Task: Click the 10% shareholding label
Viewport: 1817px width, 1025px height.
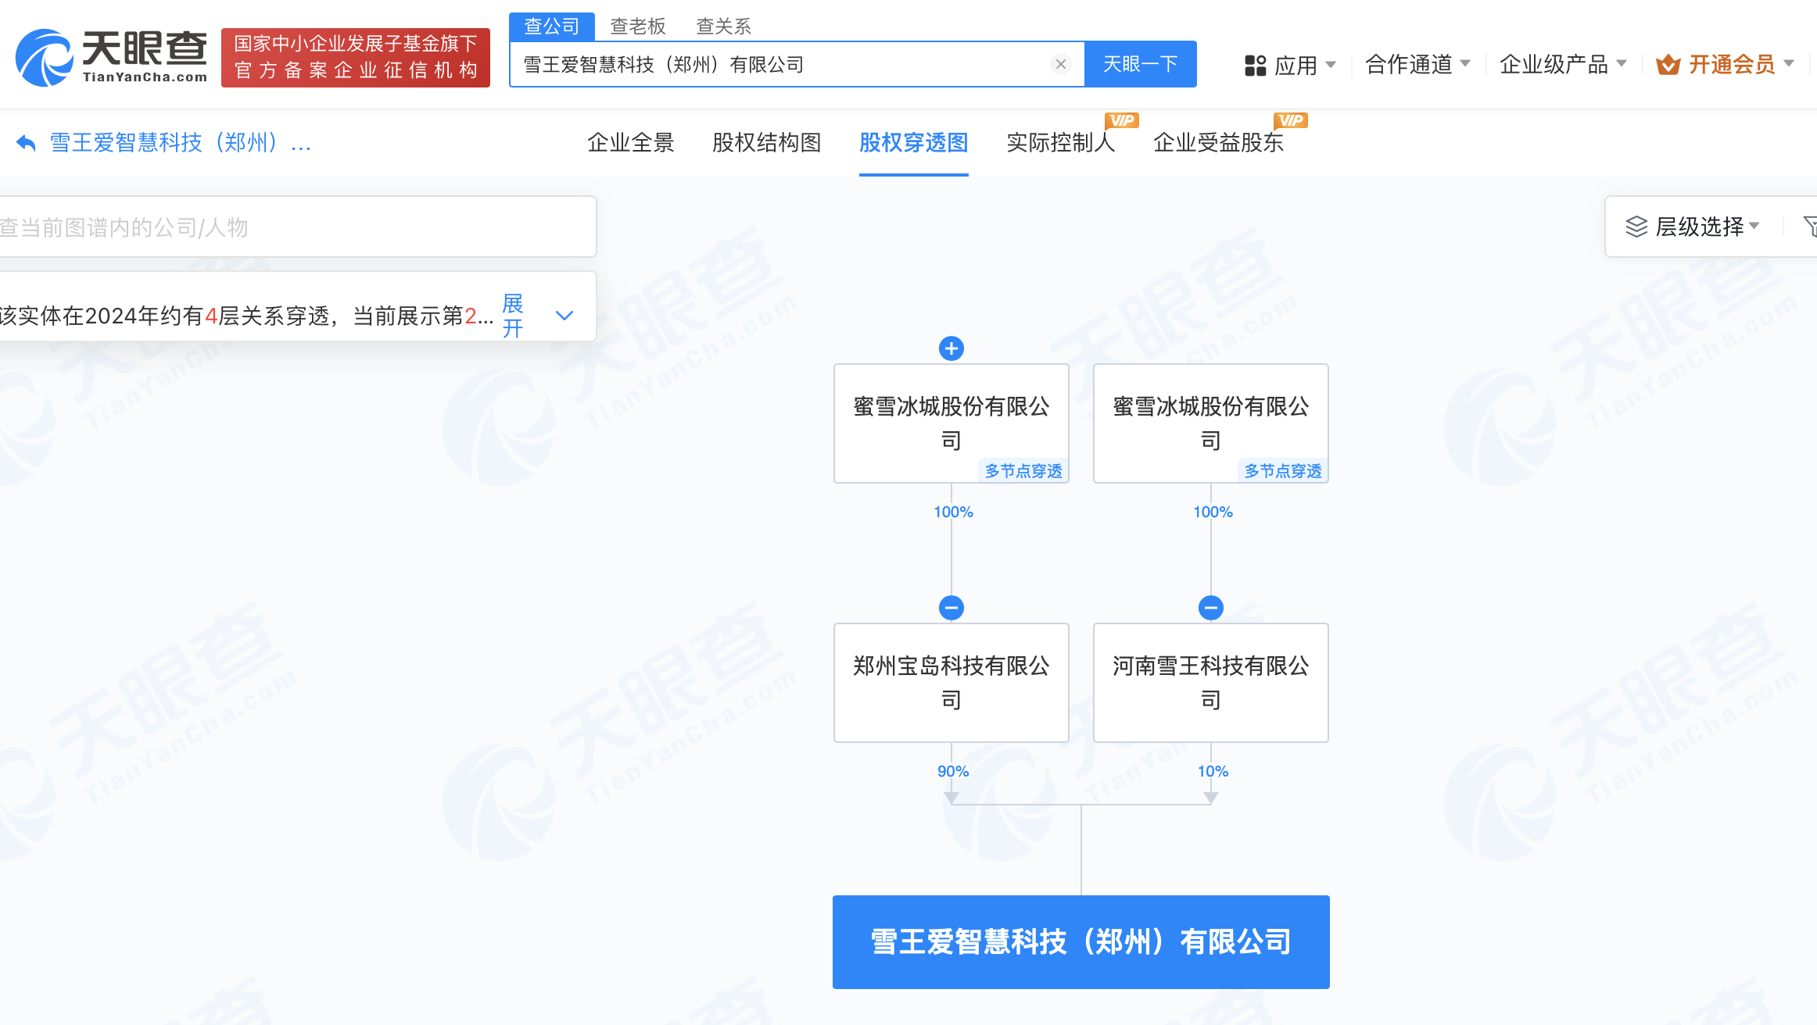Action: coord(1213,771)
